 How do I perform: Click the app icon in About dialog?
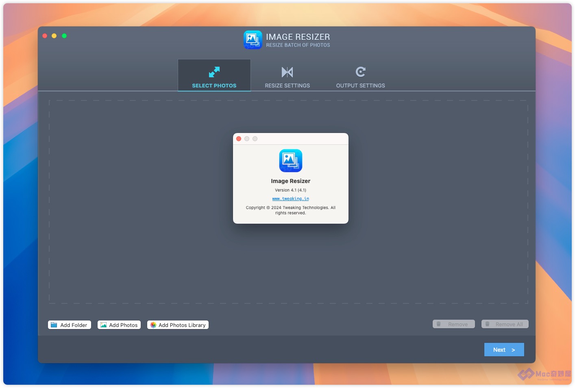291,161
